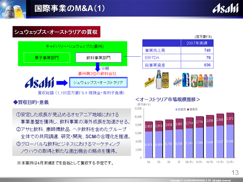Click the Sunkist logo image
This screenshot has width=243, height=182.
click(x=177, y=82)
